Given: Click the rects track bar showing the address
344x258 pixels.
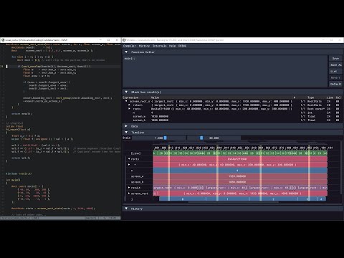Looking at the screenshot, I should pos(240,159).
